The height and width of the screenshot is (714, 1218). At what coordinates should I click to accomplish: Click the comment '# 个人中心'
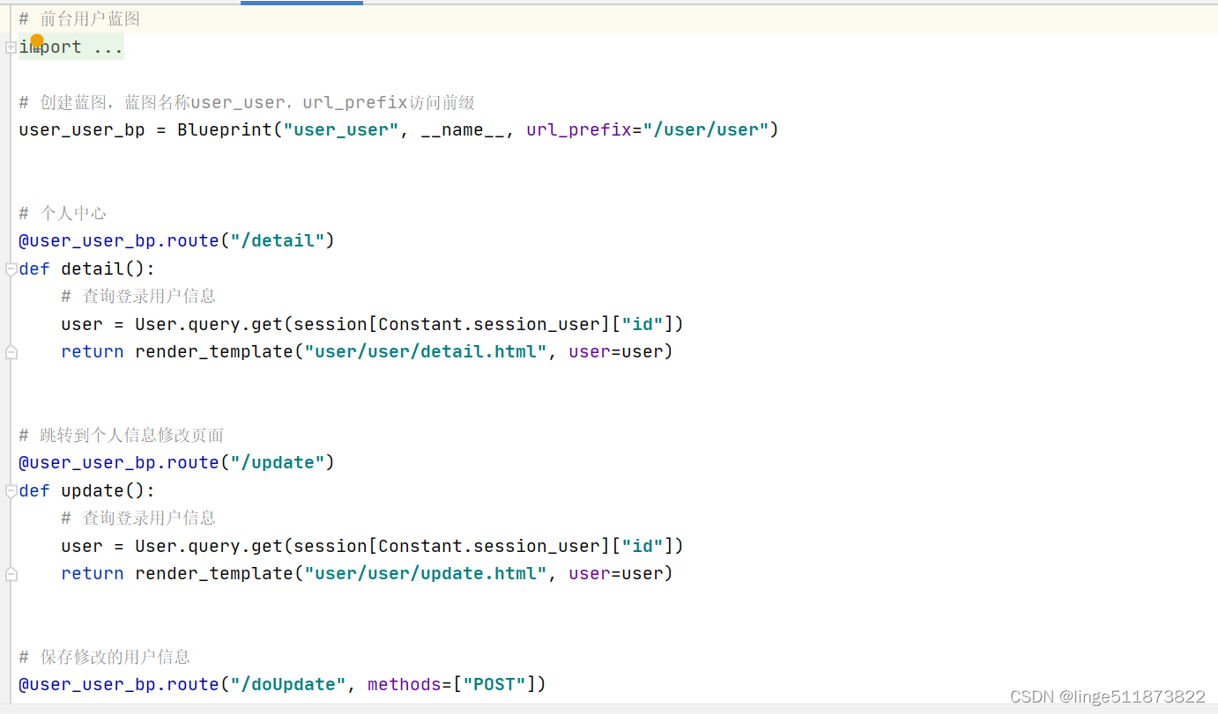(63, 214)
